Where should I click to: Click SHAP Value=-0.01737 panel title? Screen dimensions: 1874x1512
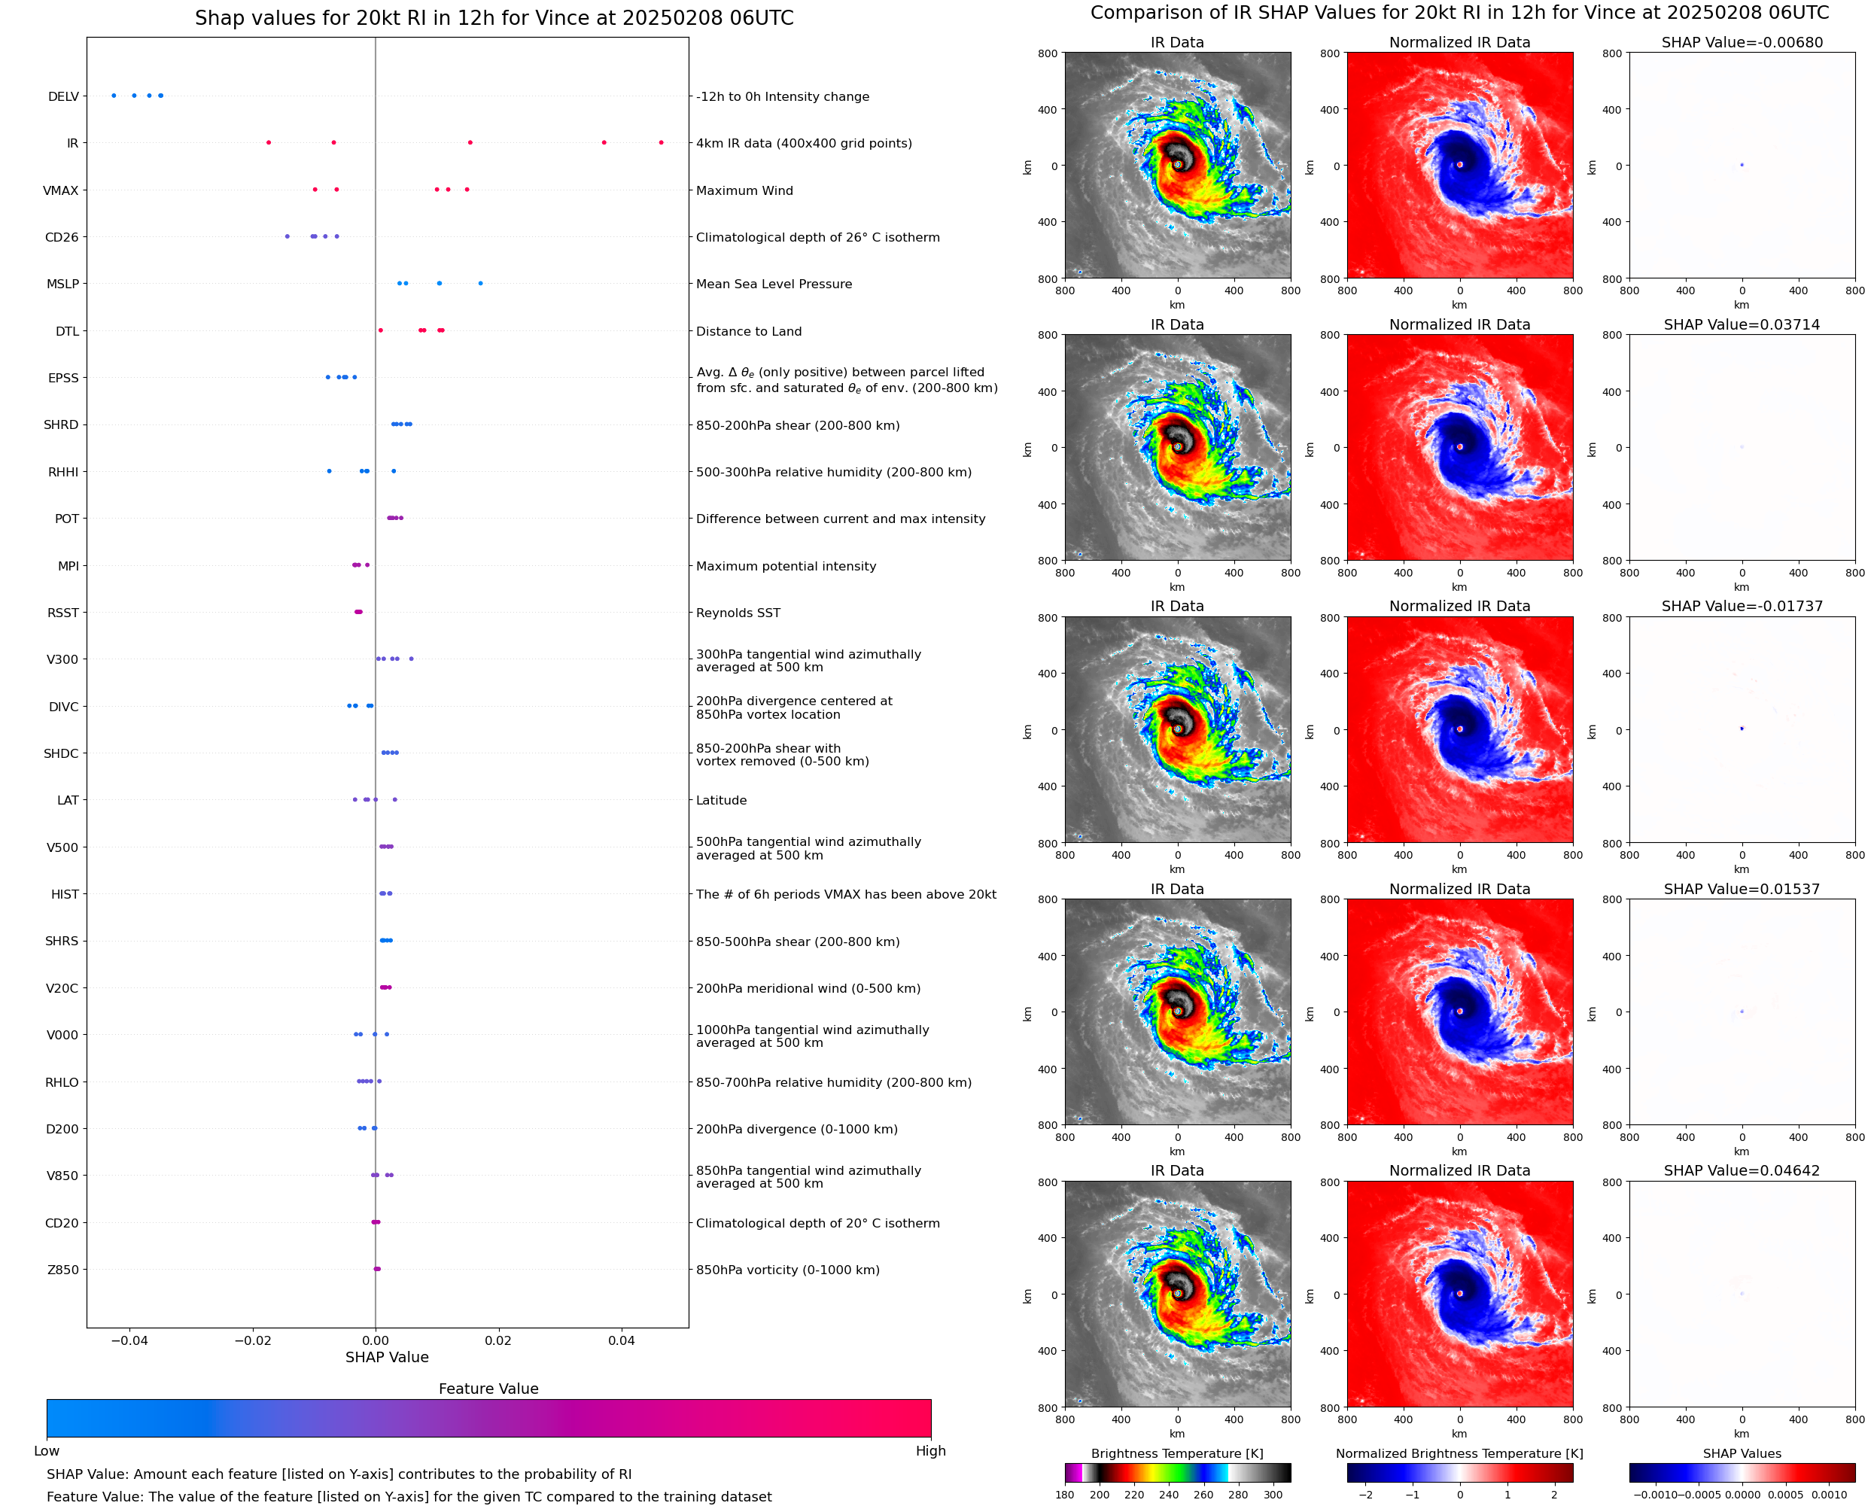click(1742, 606)
